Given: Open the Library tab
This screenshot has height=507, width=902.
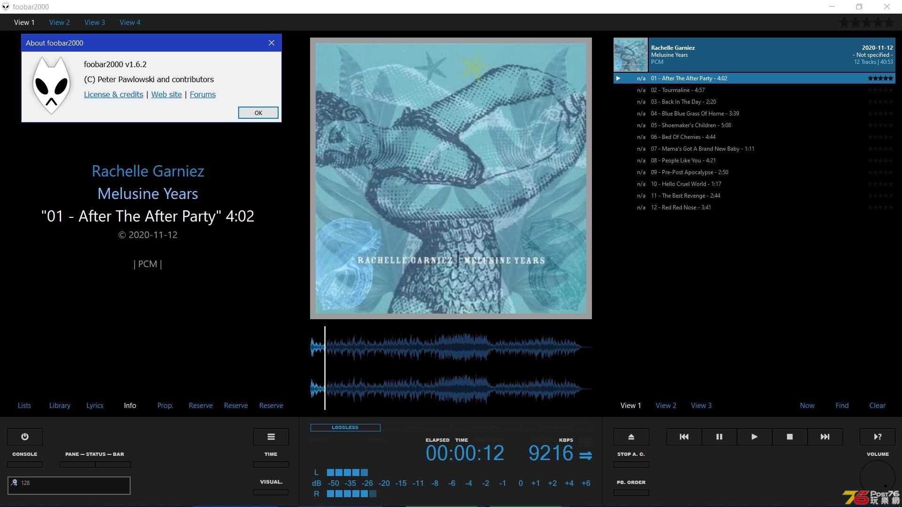Looking at the screenshot, I should (x=60, y=405).
